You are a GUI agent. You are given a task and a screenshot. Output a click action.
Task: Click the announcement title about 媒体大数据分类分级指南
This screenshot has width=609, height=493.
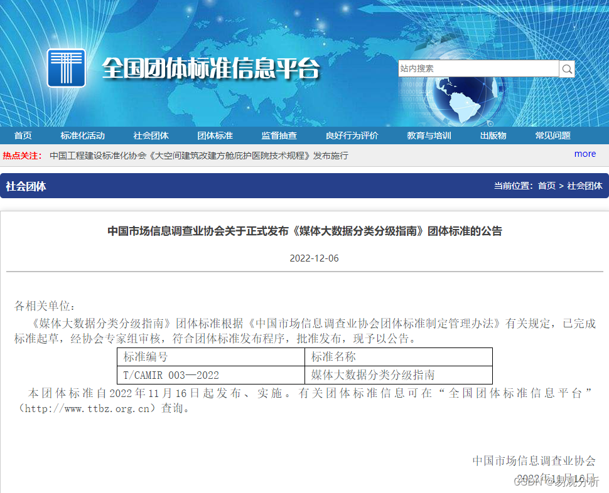point(305,231)
